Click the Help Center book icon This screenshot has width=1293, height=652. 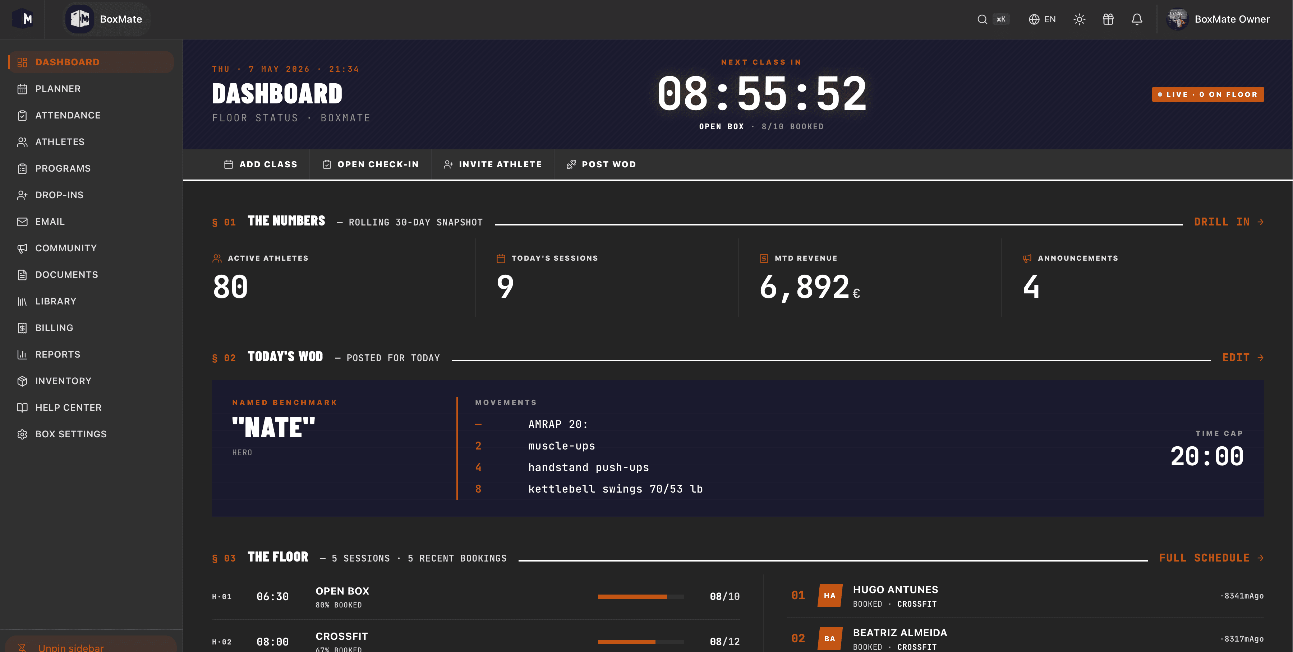[22, 408]
